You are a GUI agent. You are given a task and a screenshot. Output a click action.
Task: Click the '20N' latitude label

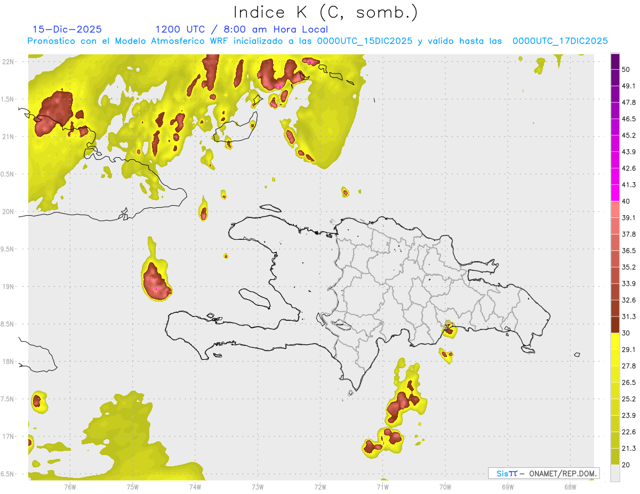[x=8, y=212]
